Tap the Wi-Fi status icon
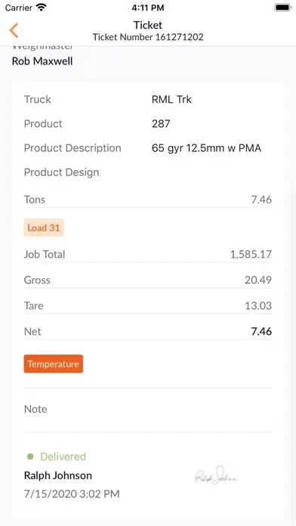This screenshot has width=296, height=526. click(42, 8)
